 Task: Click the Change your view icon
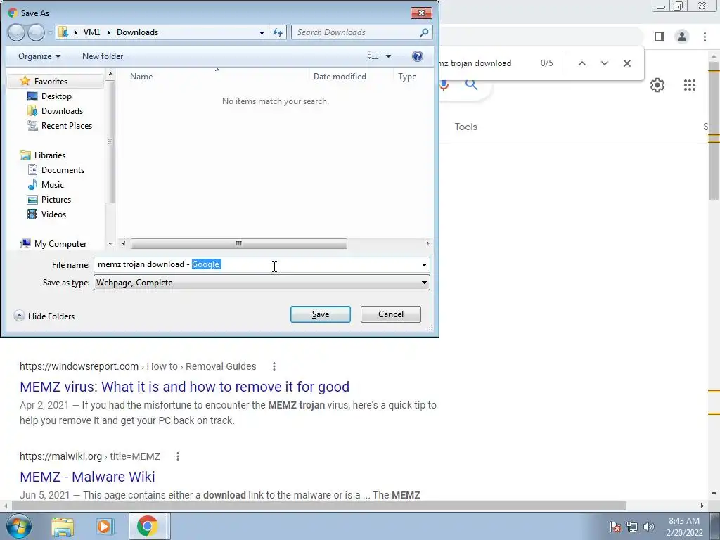click(x=373, y=56)
